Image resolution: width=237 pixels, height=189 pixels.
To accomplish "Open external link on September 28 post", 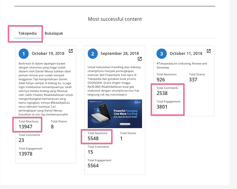I will (140, 58).
